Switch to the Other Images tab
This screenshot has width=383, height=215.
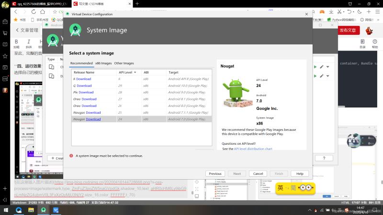124,63
